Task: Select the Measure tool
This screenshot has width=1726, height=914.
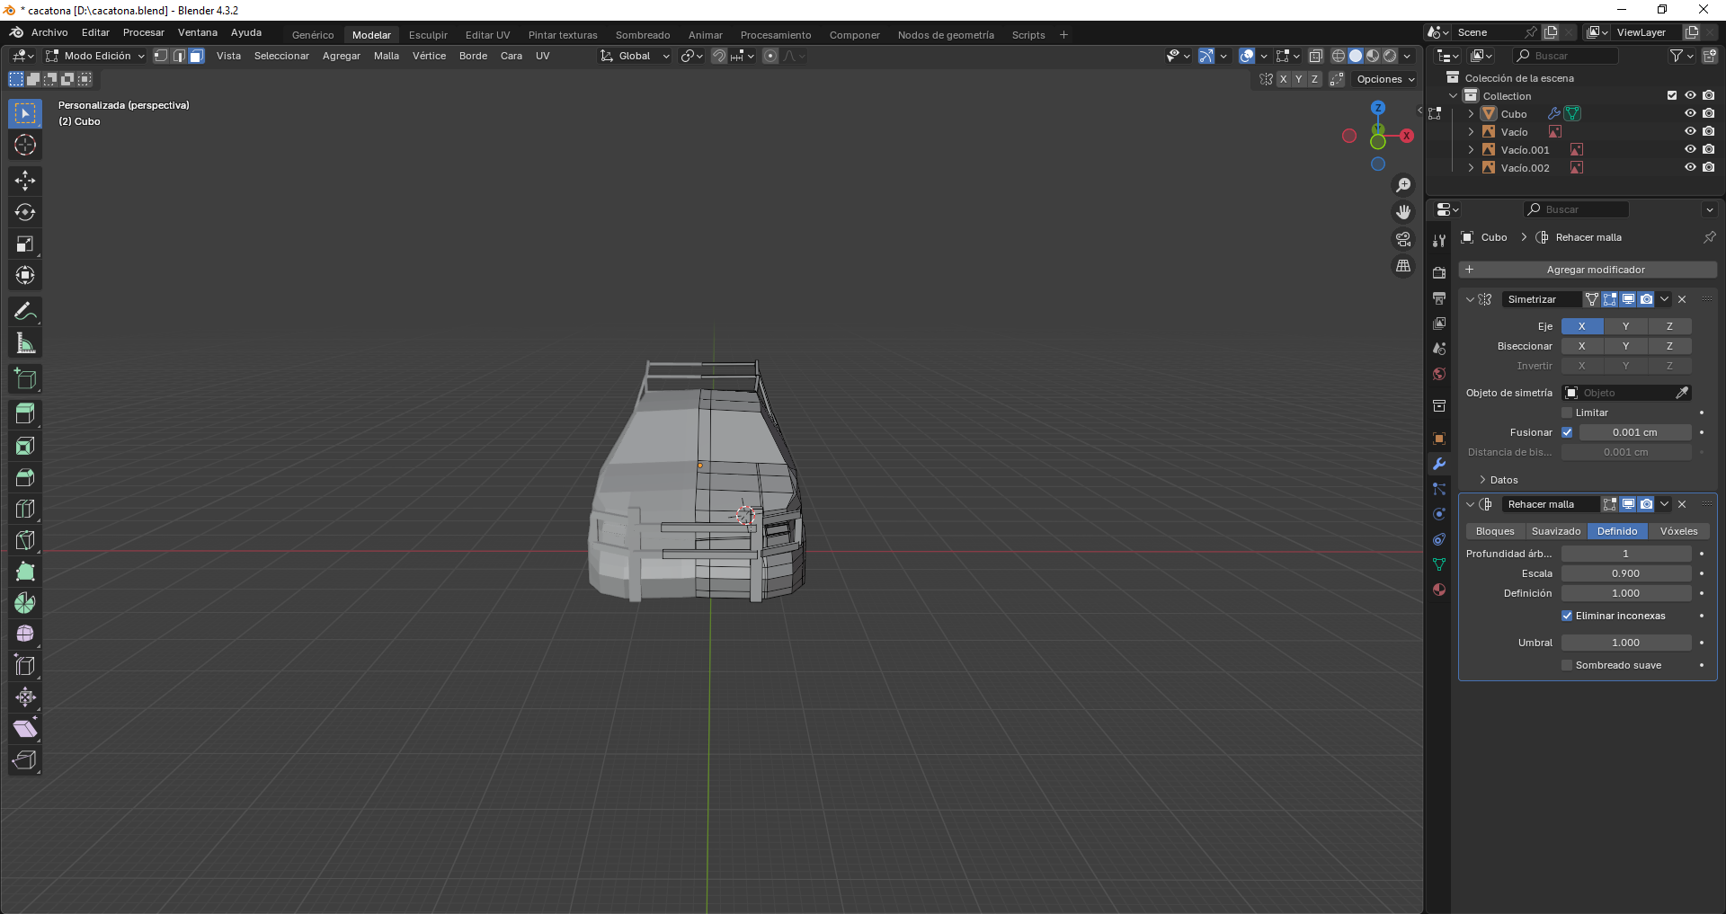Action: tap(25, 342)
